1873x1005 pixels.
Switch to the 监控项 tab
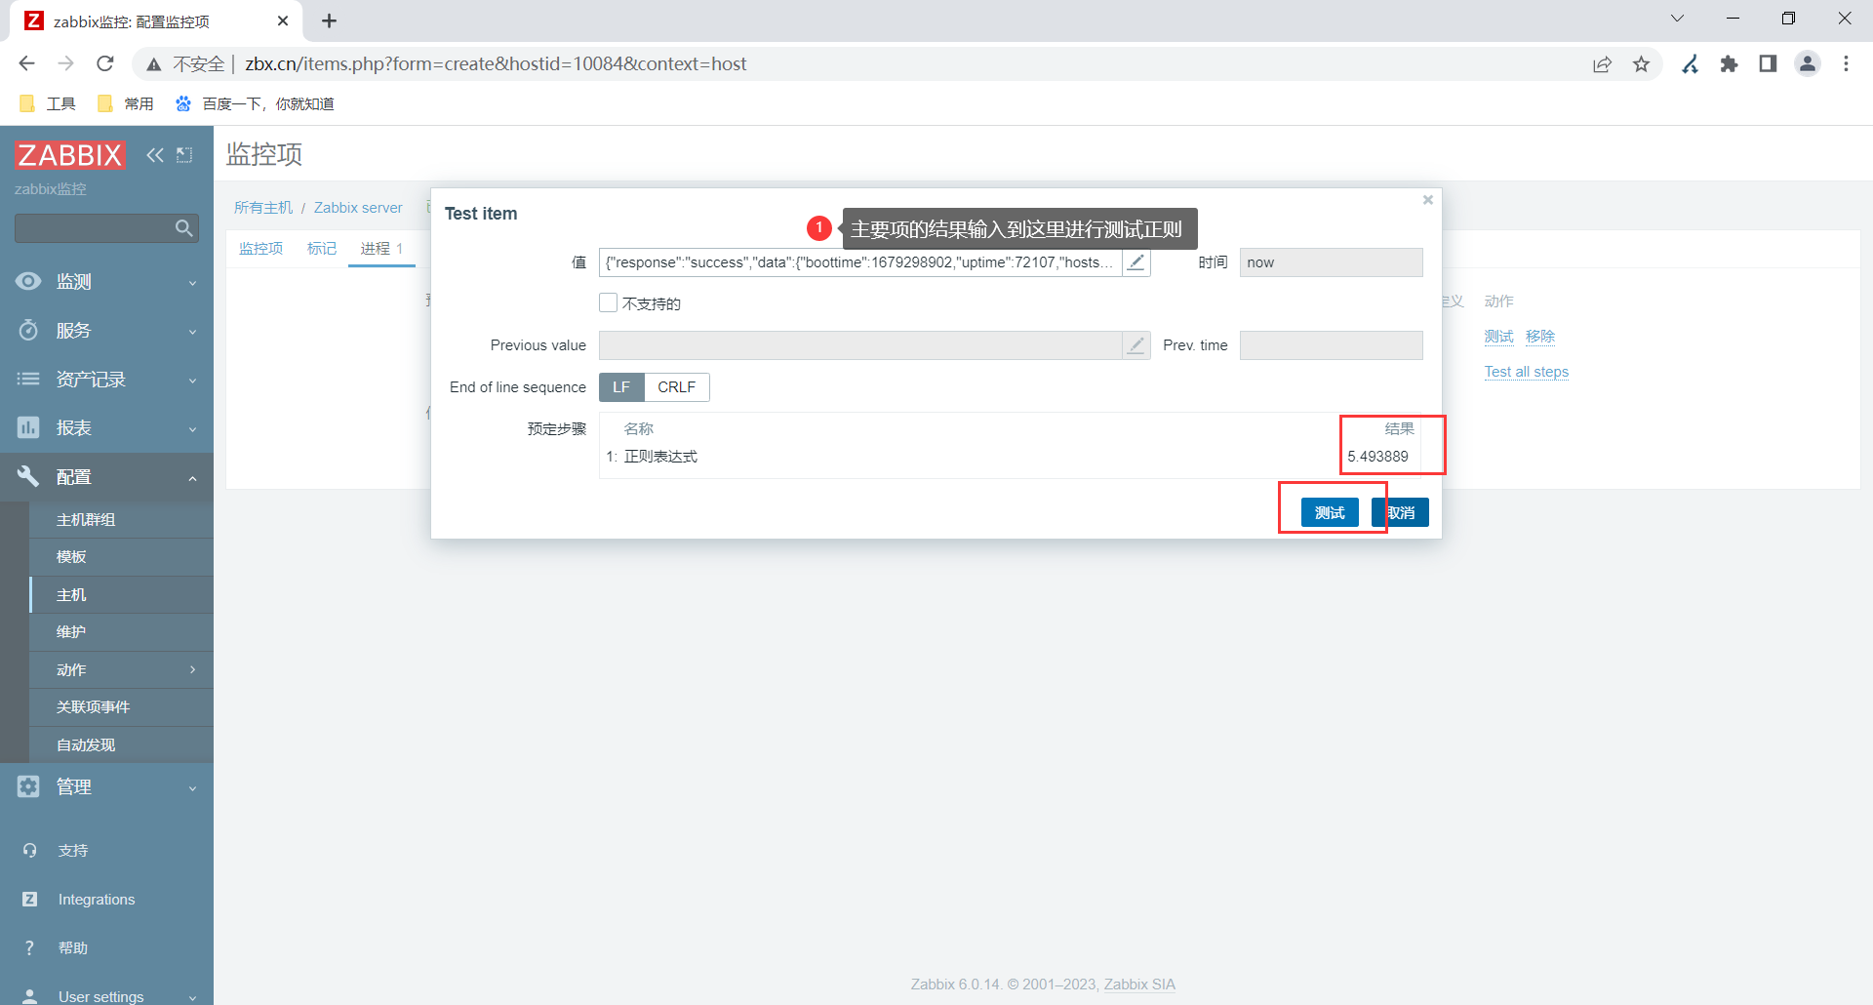pyautogui.click(x=260, y=249)
